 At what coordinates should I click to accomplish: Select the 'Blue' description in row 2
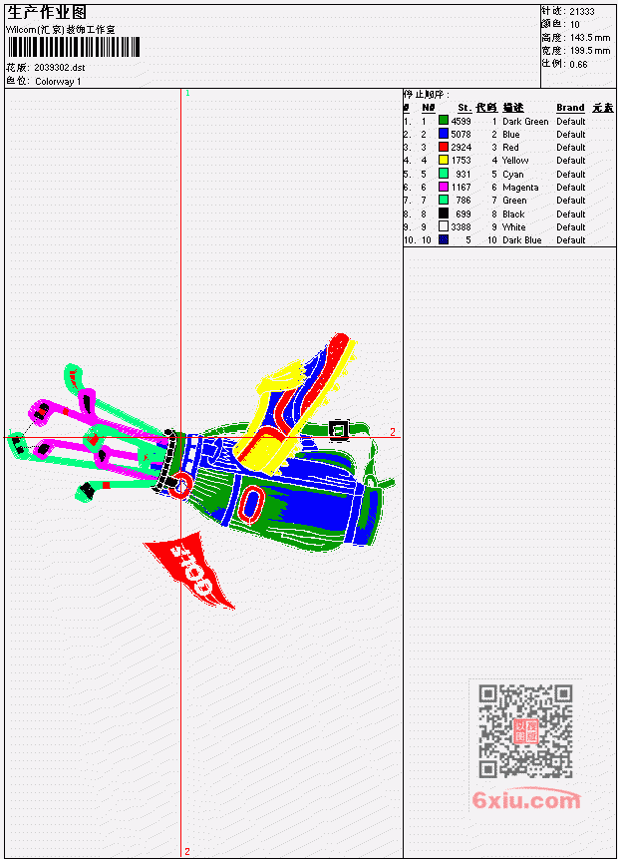[511, 135]
